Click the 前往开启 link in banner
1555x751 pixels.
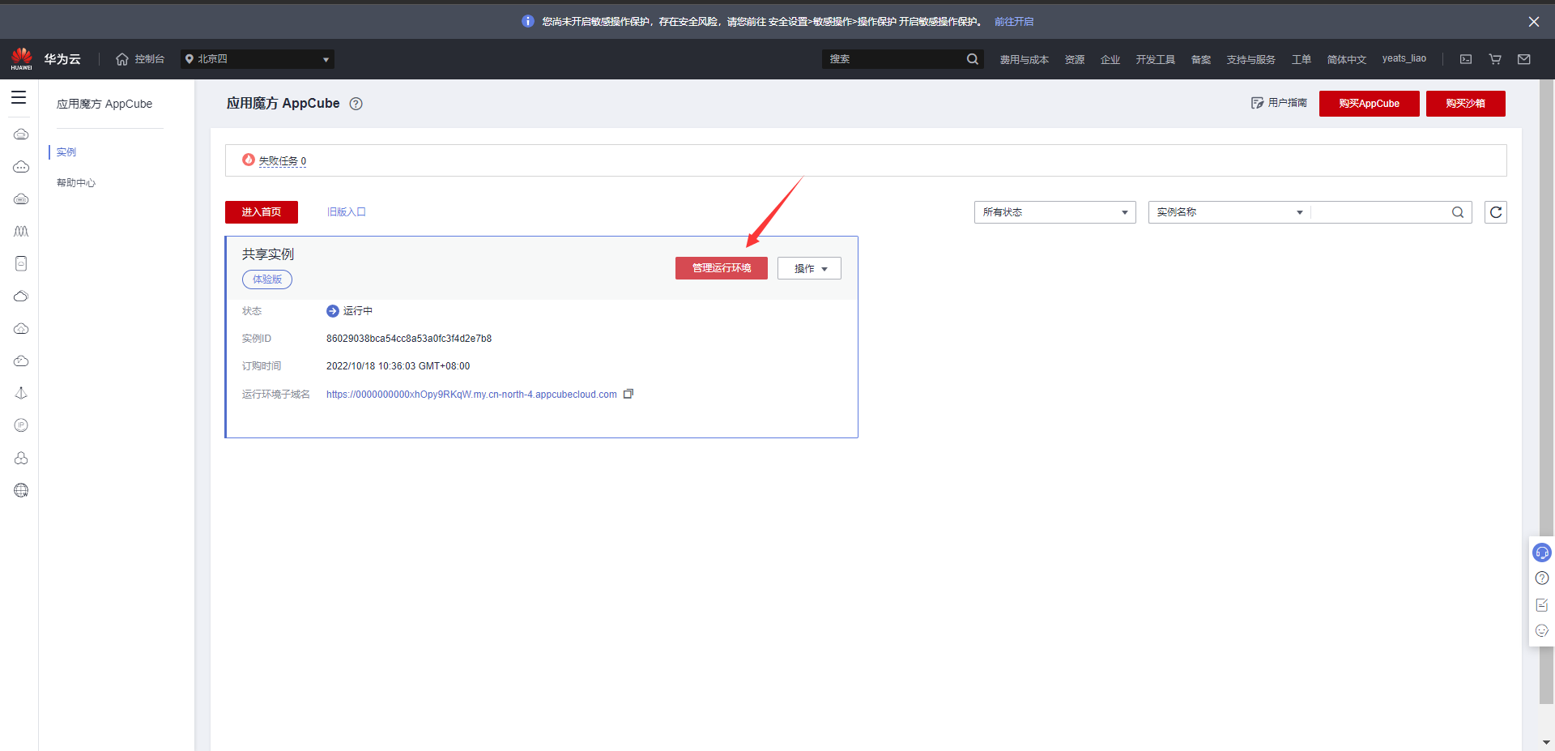[1014, 22]
